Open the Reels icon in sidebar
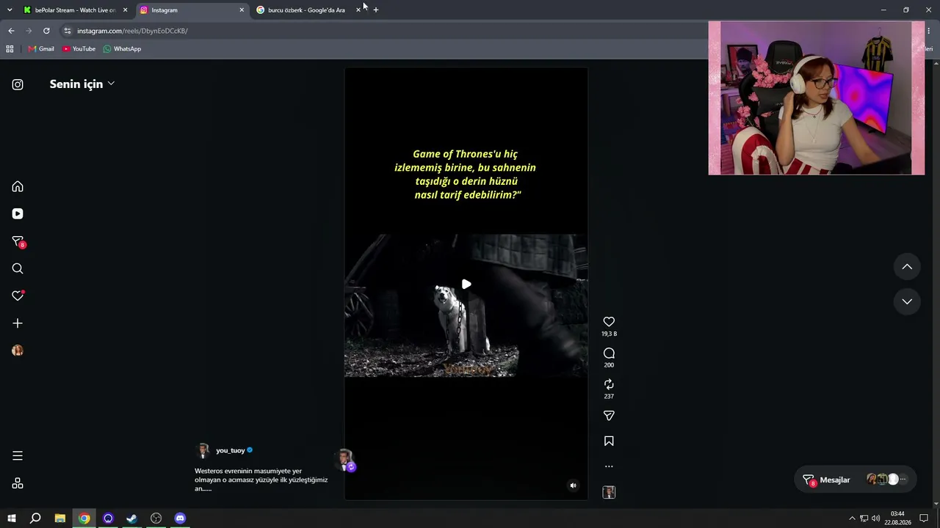 click(x=18, y=214)
